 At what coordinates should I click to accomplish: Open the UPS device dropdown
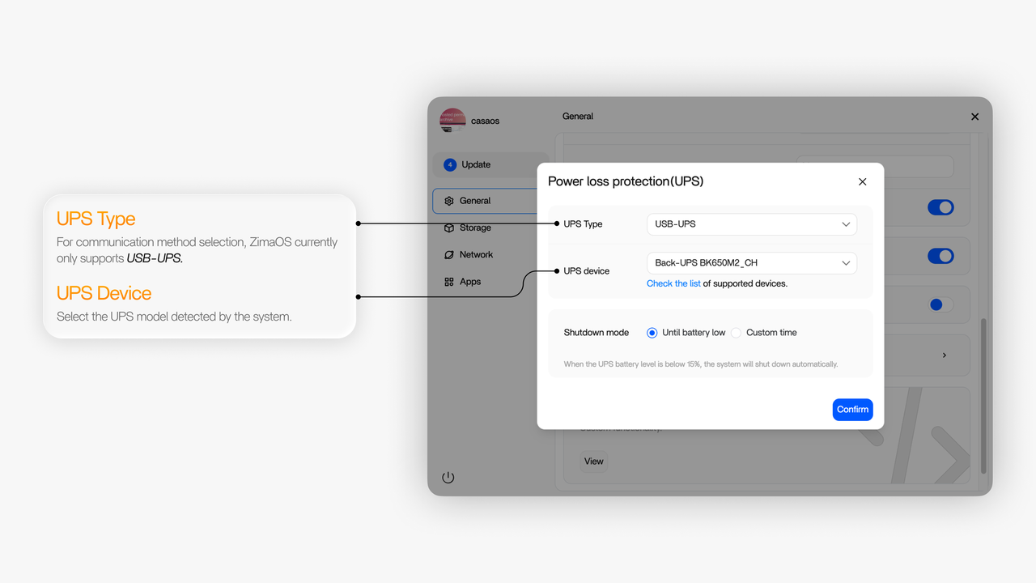(x=751, y=263)
